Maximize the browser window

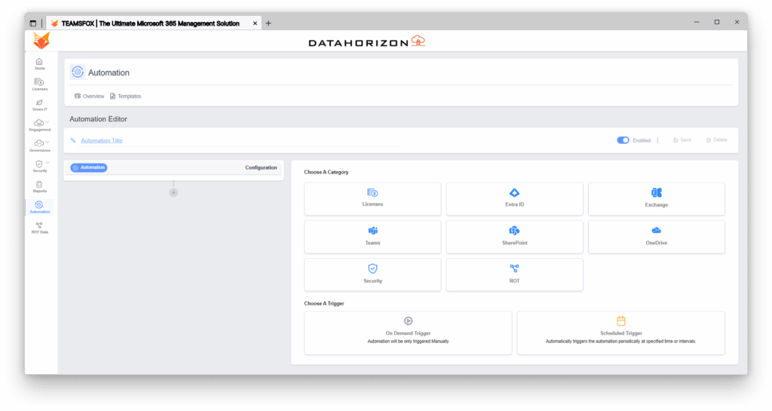pyautogui.click(x=717, y=22)
